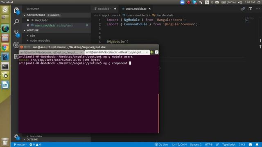Open the system power cog menu

[259, 2]
